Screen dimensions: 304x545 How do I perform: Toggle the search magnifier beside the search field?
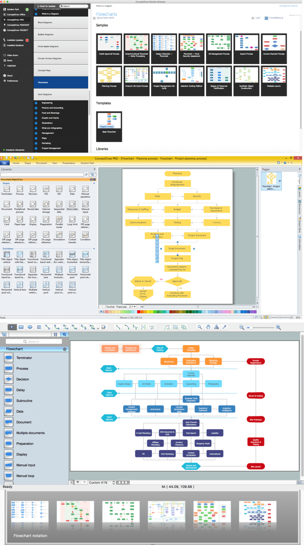63,334
